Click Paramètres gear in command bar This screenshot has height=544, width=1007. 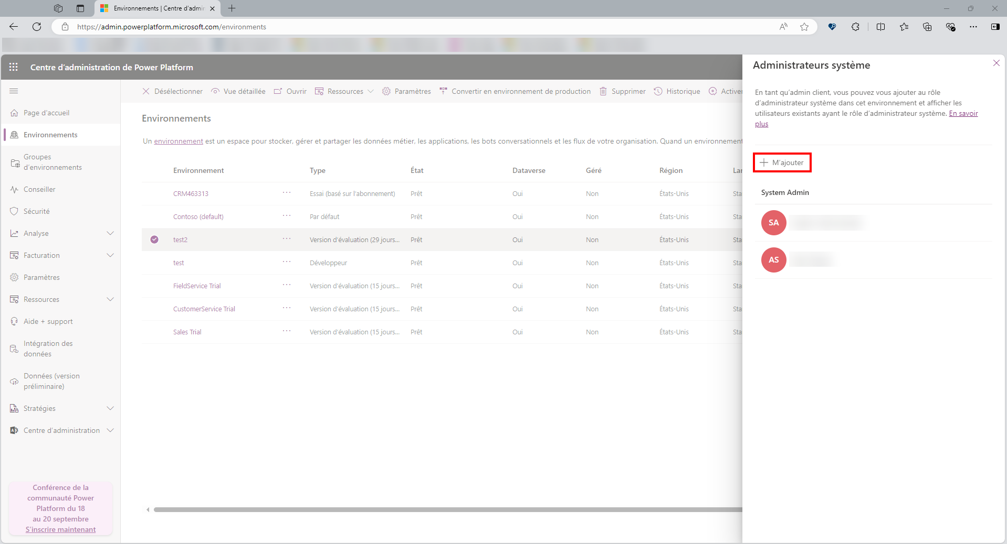386,91
